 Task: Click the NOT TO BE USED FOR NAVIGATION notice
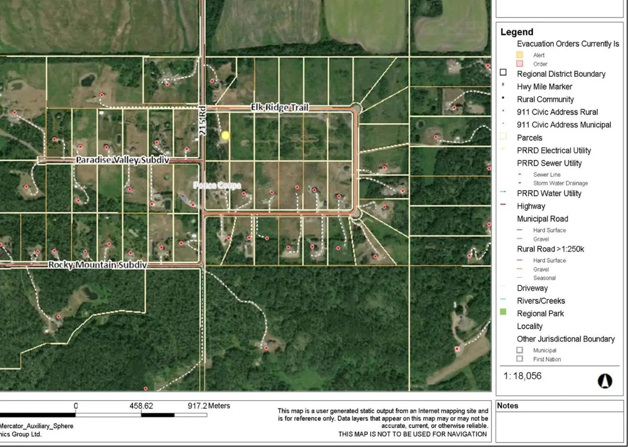[413, 434]
